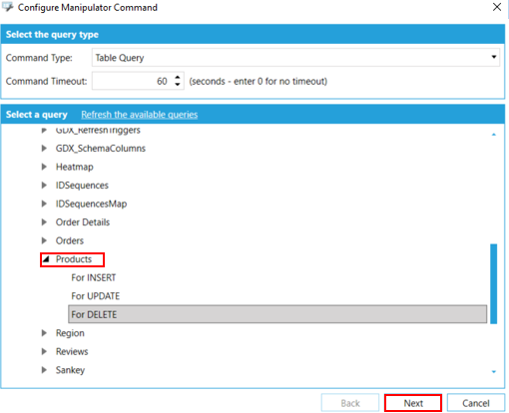Image resolution: width=509 pixels, height=413 pixels.
Task: Open the Command Type dropdown
Action: point(494,57)
